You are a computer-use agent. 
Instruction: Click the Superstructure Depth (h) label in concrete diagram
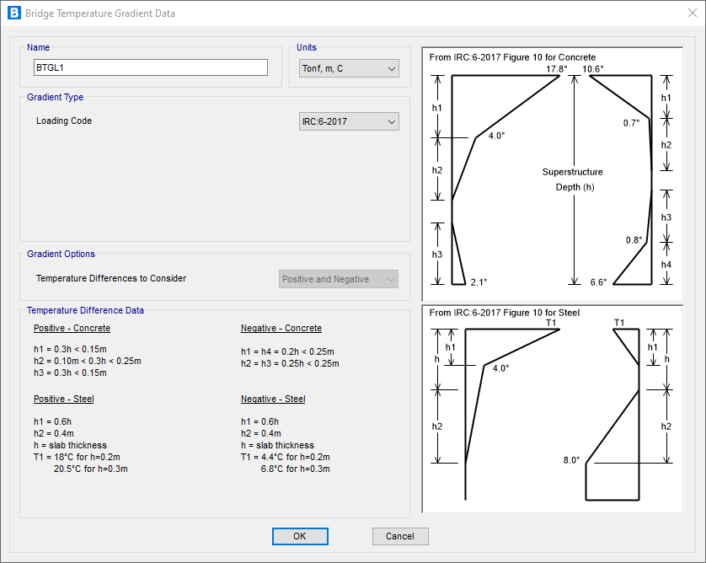(573, 180)
